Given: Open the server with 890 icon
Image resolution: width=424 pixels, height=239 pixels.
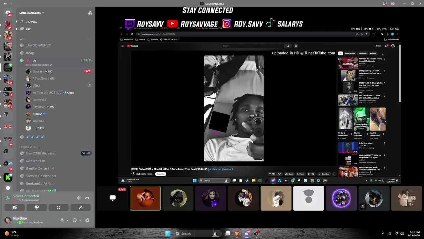Looking at the screenshot, I should [x=8, y=56].
